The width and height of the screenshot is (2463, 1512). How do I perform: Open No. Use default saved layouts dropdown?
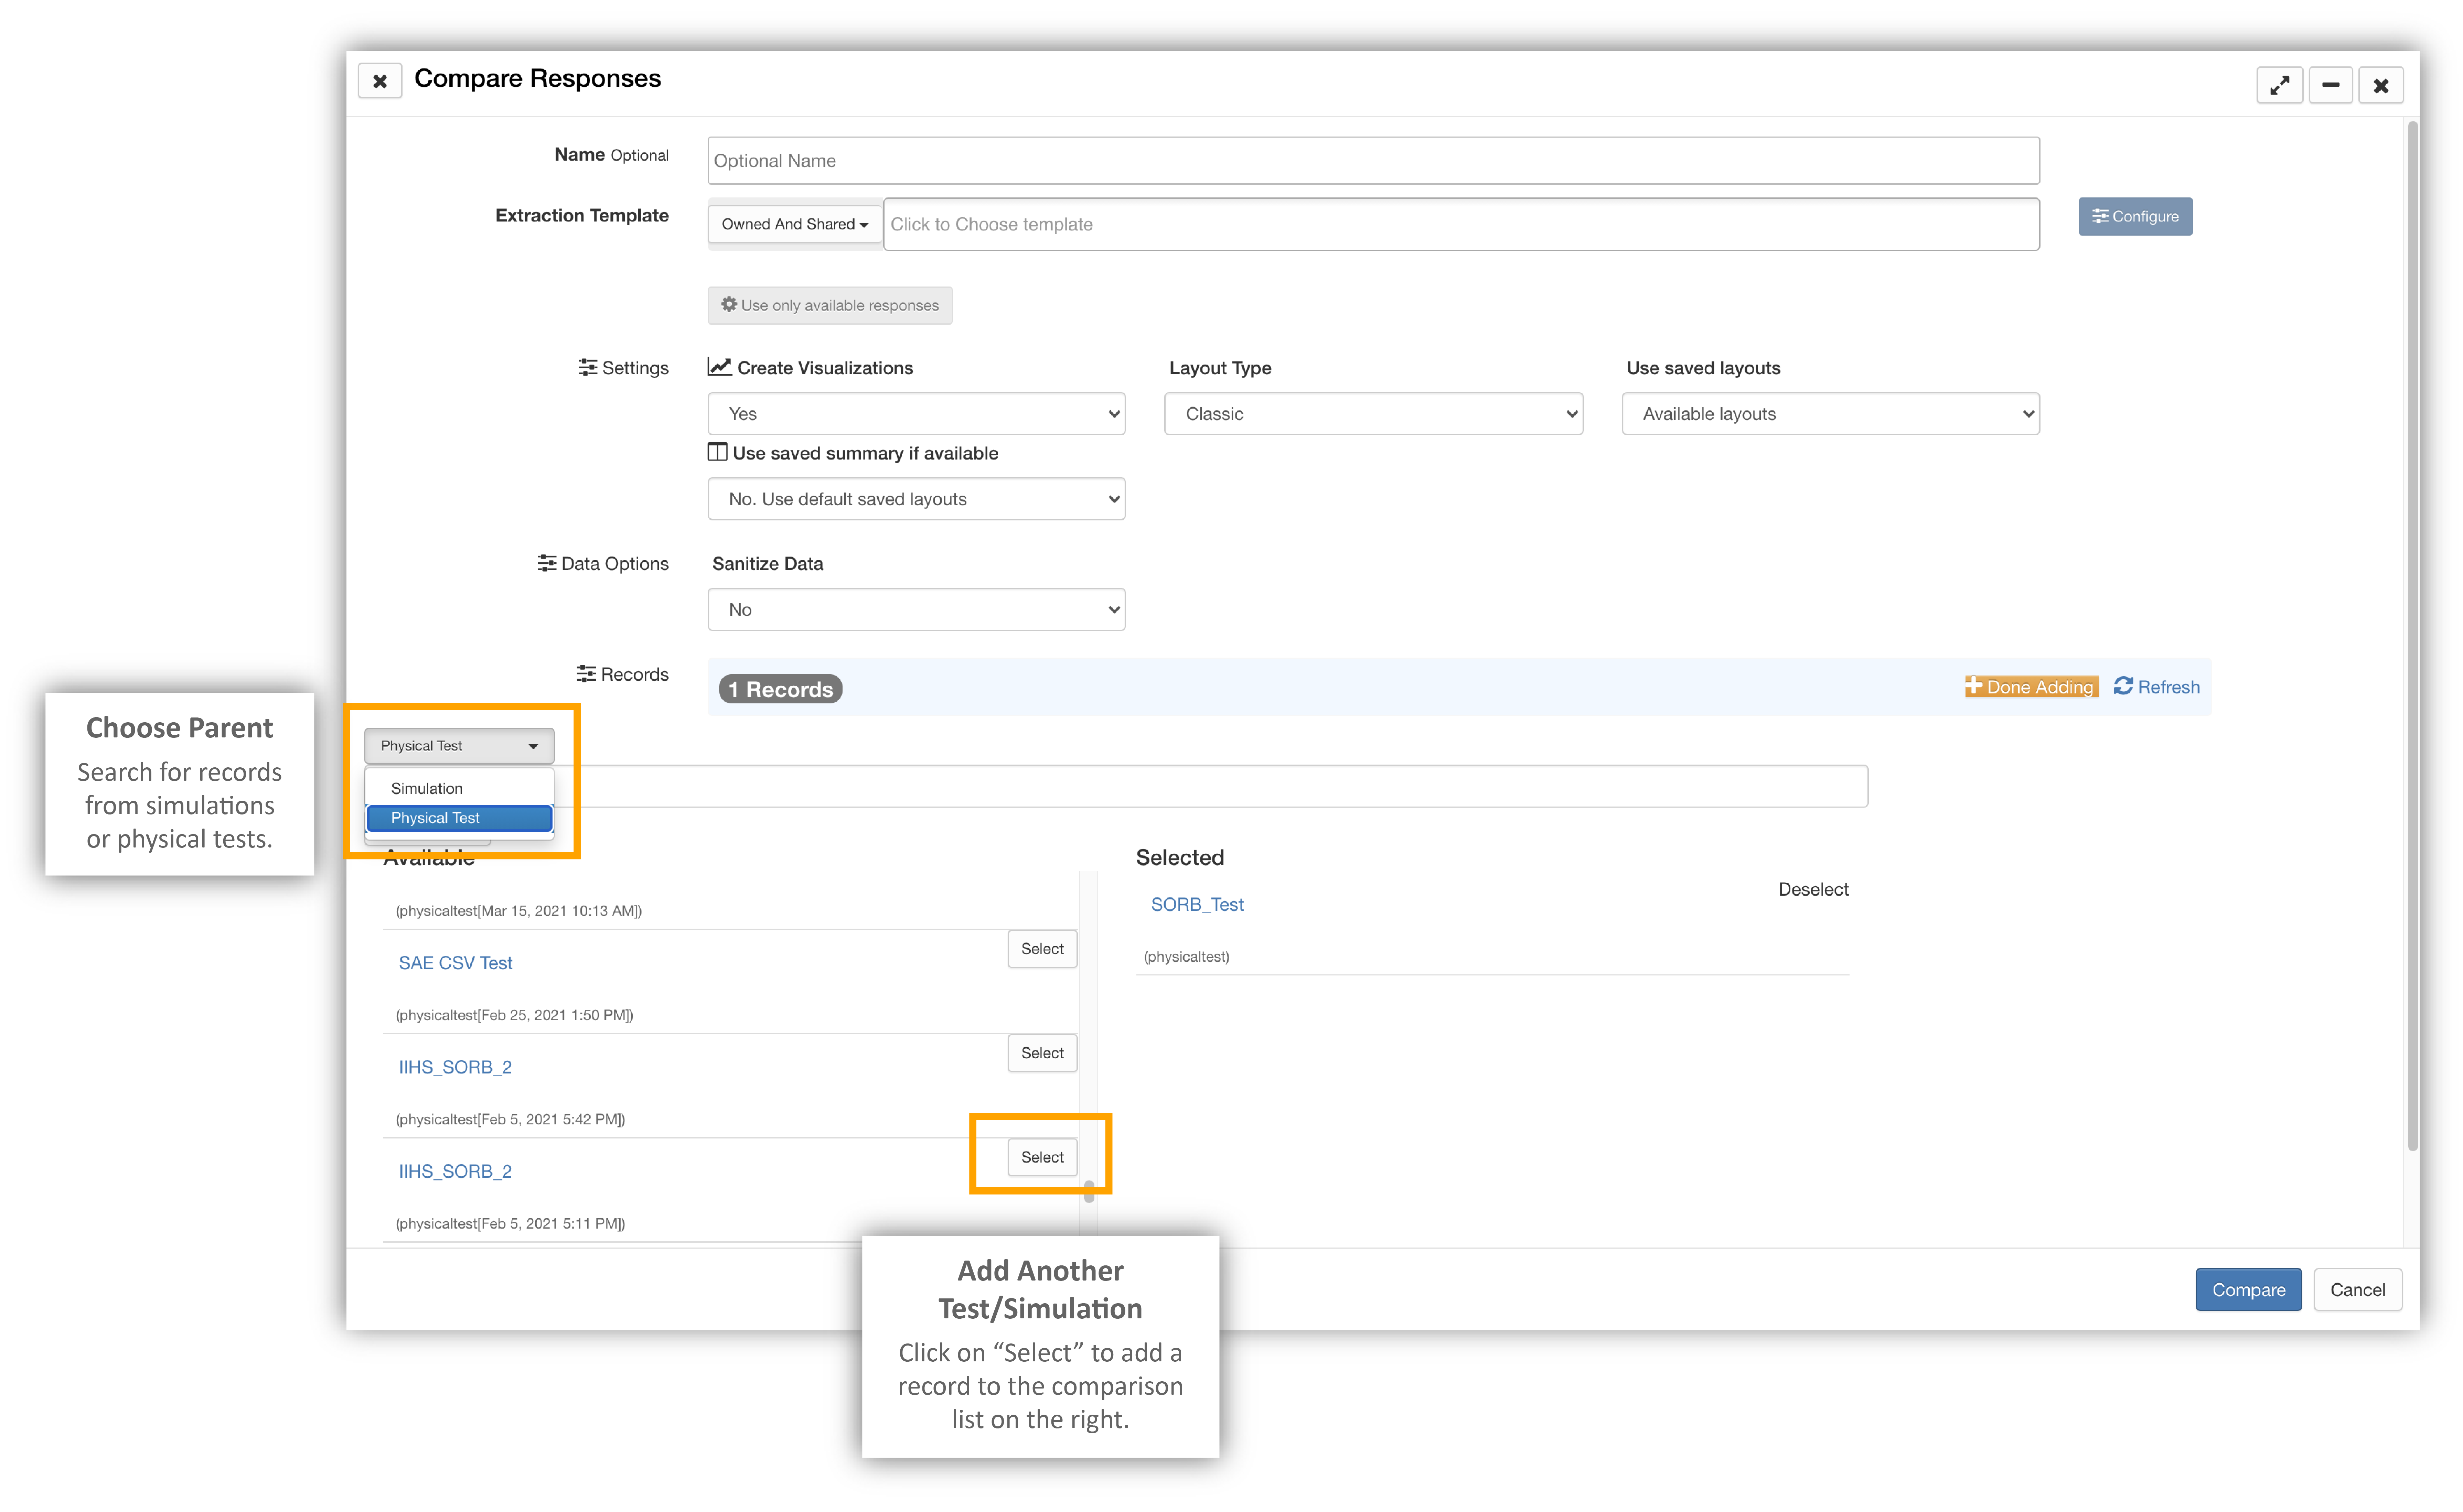(916, 499)
